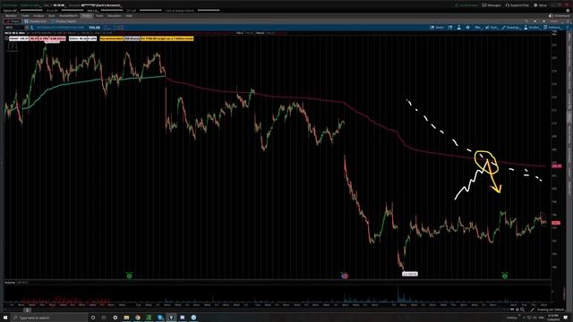Open the Scan tab
The image size is (573, 322).
(52, 16)
